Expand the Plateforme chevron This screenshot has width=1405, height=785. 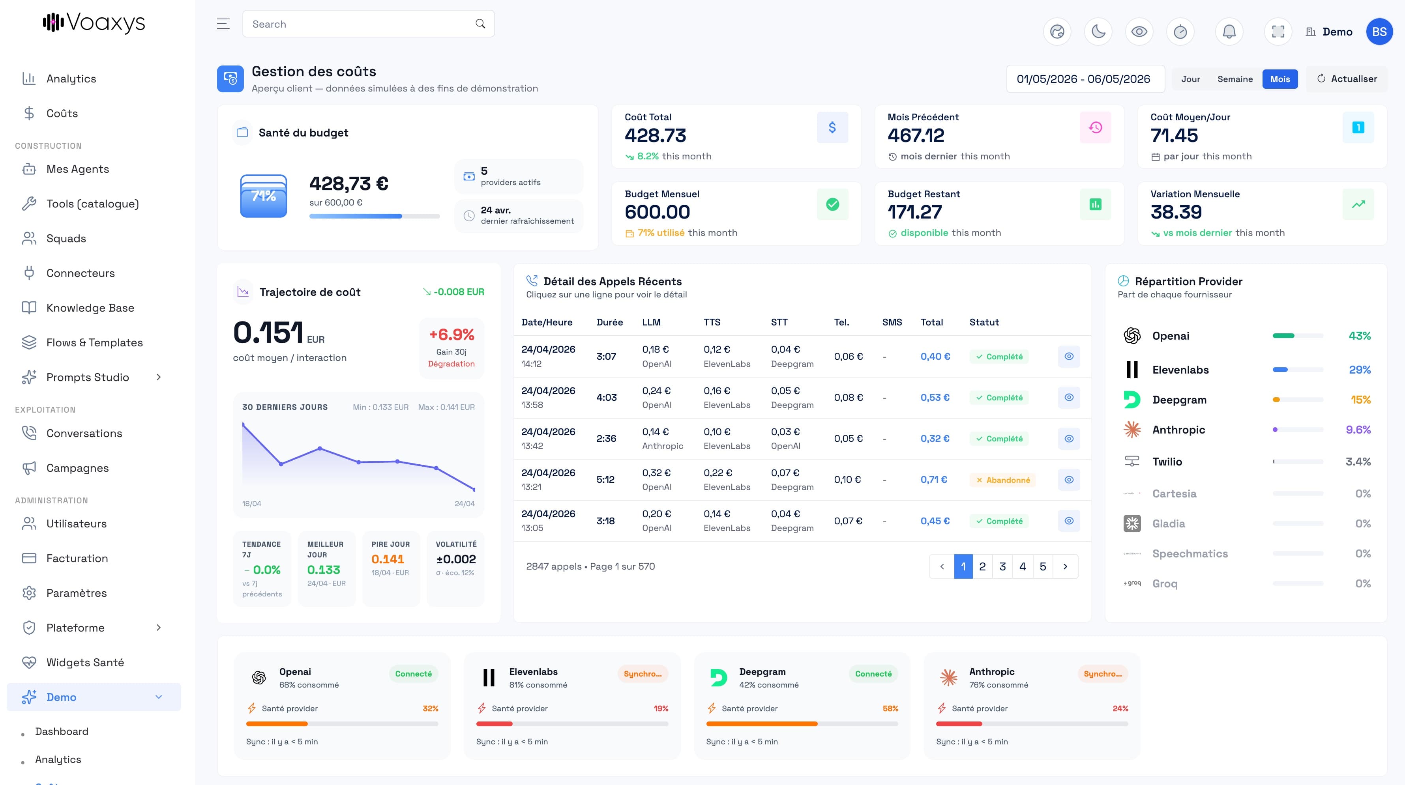tap(159, 628)
